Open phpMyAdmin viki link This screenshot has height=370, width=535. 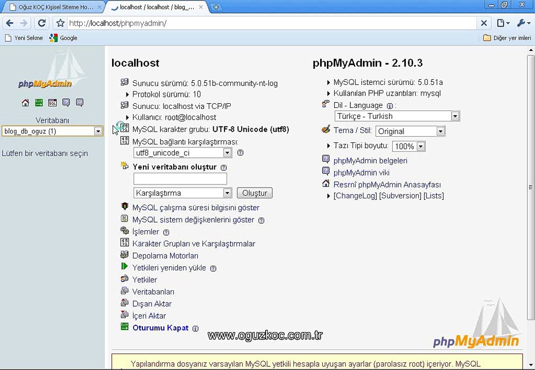(361, 173)
